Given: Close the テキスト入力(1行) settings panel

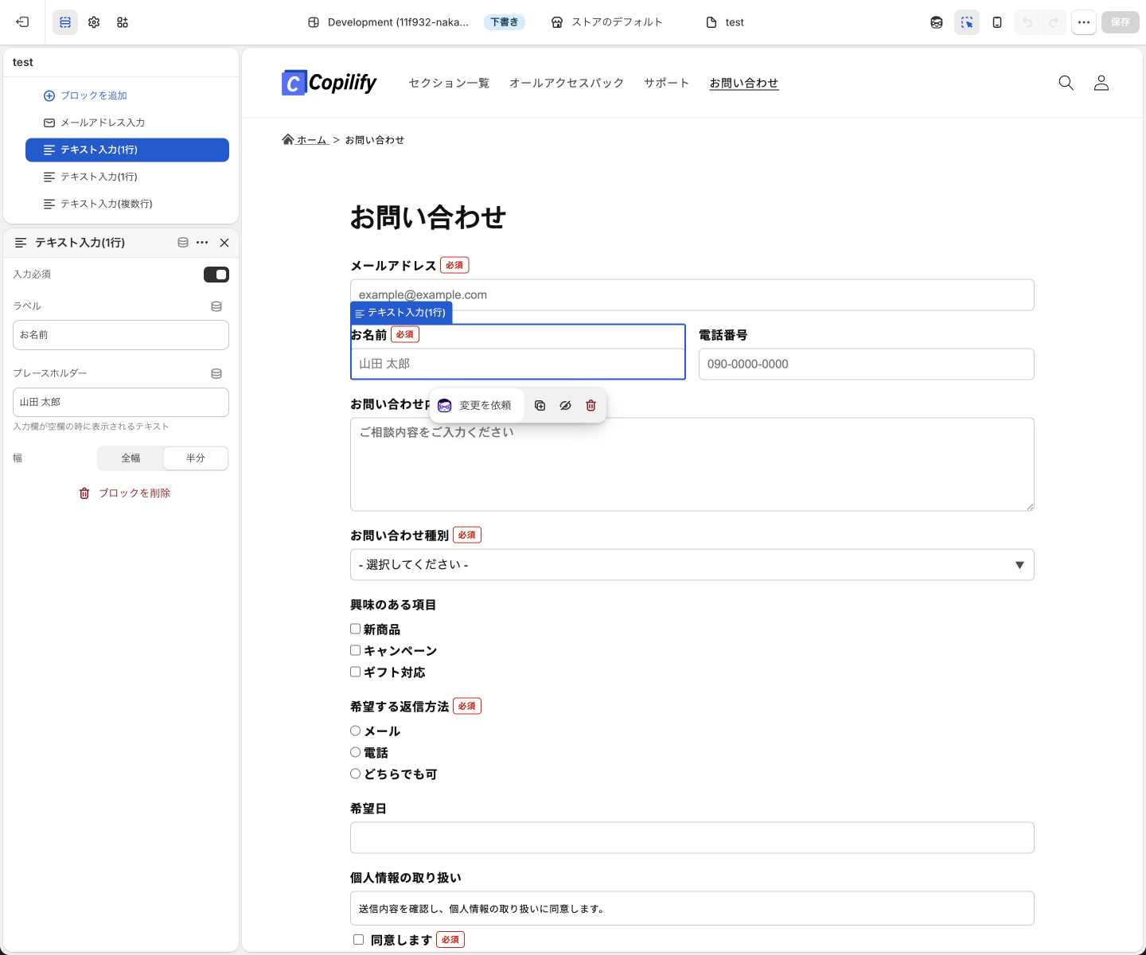Looking at the screenshot, I should pos(224,243).
